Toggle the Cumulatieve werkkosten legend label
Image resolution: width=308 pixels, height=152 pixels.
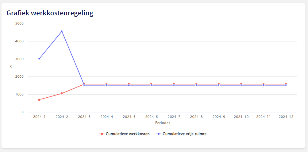click(x=128, y=134)
